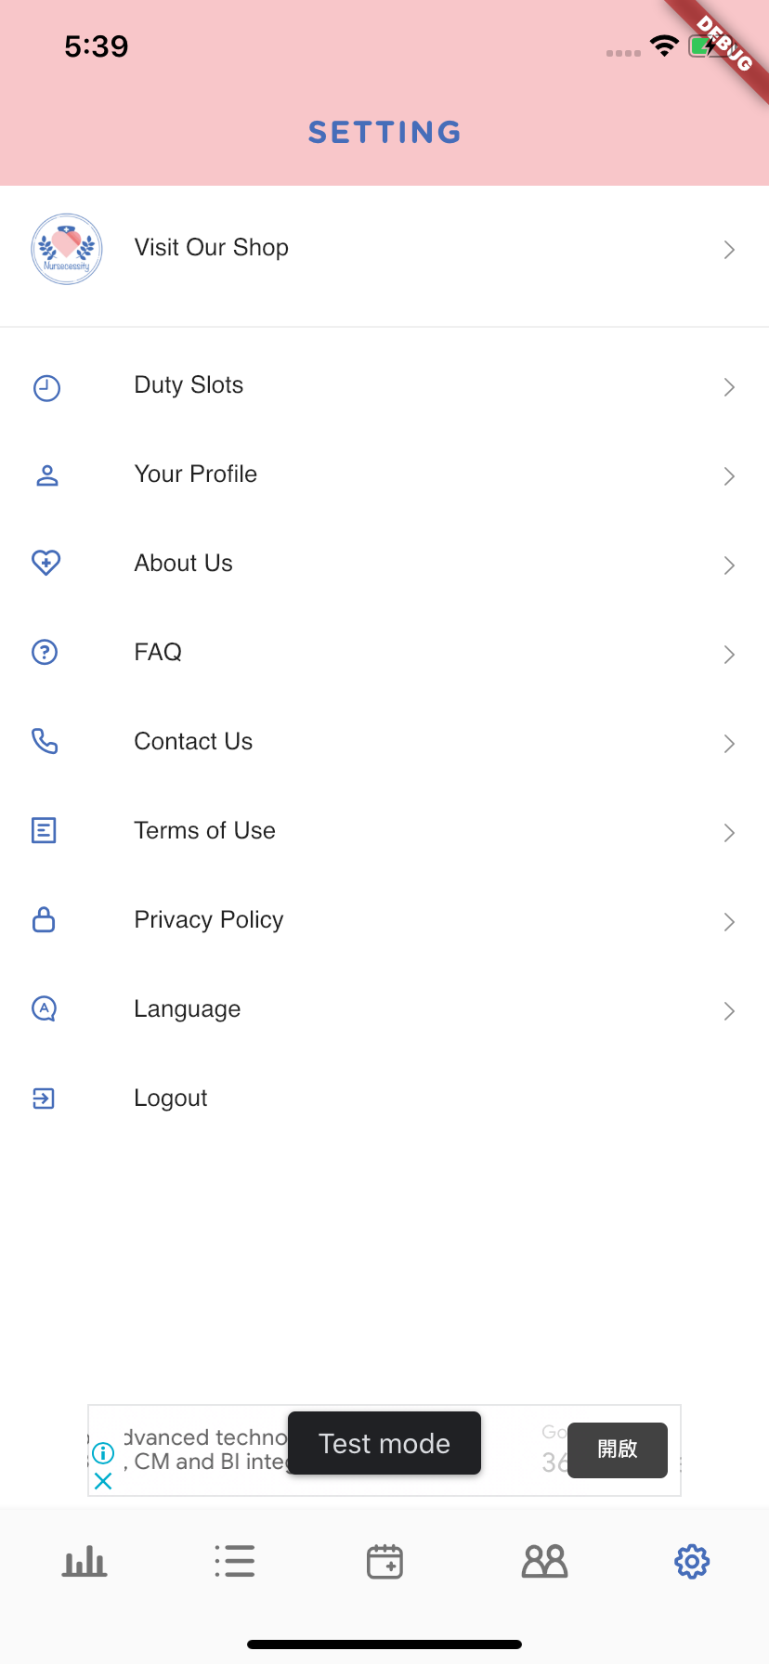Close the ad banner with X

(x=103, y=1481)
